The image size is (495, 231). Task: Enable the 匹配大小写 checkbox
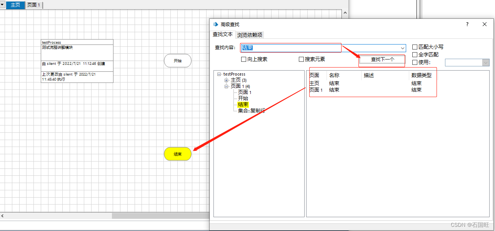(415, 47)
